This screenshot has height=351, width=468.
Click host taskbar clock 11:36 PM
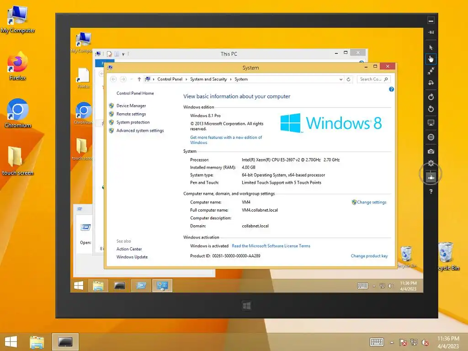click(x=448, y=342)
